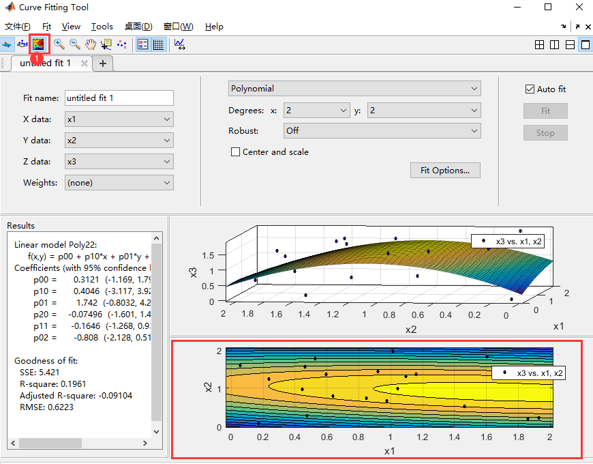Click the surface plot legend box
This screenshot has width=593, height=464.
508,241
